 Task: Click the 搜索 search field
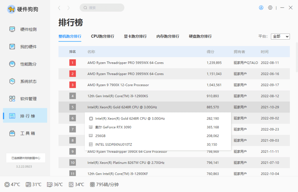[x=102, y=8]
